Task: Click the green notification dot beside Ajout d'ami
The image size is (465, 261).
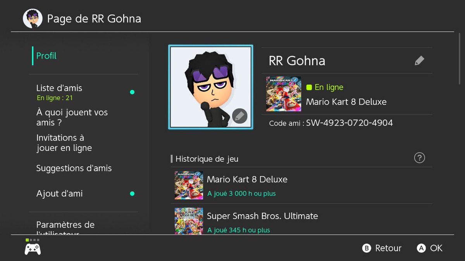Action: pyautogui.click(x=132, y=193)
